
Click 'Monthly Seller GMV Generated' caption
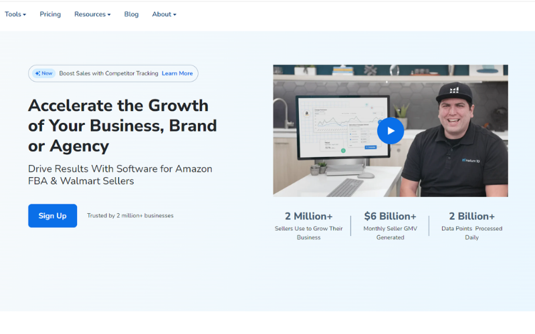pyautogui.click(x=390, y=233)
